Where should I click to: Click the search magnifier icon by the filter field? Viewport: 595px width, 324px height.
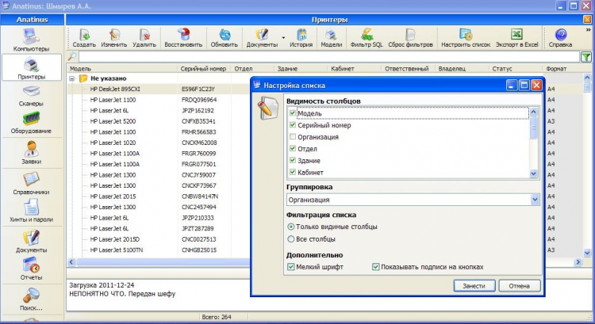tap(71, 57)
